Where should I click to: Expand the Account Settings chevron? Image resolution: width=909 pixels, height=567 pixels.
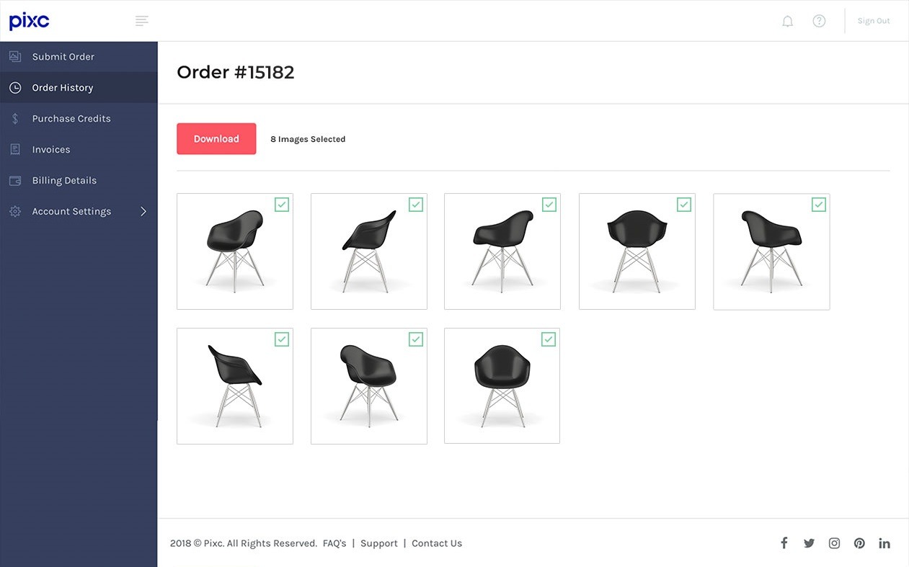143,211
